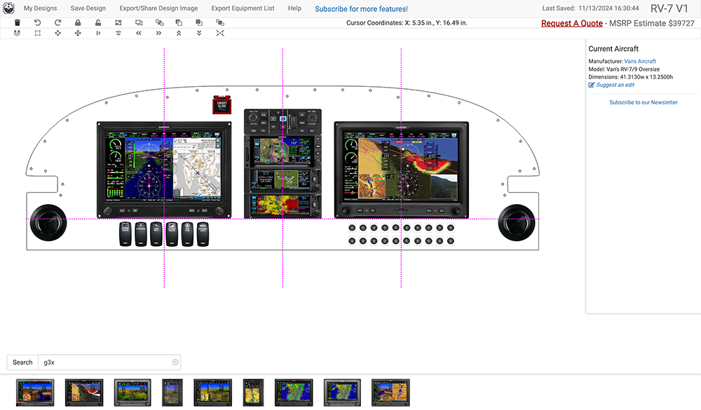Image resolution: width=701 pixels, height=410 pixels.
Task: Select the seventh thumbnail with weather radar map
Action: (294, 392)
